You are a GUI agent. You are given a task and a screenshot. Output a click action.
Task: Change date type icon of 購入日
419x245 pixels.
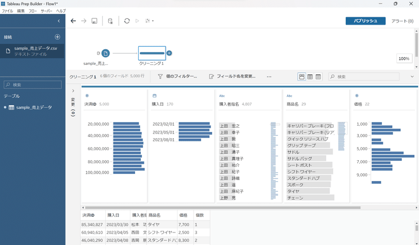[x=155, y=96]
